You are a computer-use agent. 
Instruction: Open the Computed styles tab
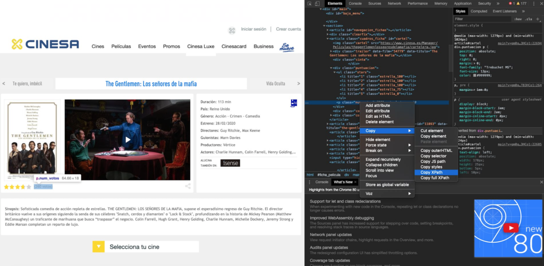click(x=479, y=12)
